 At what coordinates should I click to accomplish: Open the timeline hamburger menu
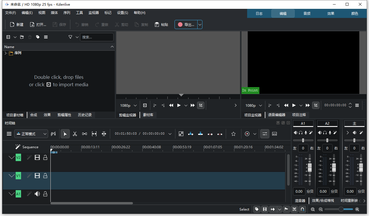click(x=9, y=134)
